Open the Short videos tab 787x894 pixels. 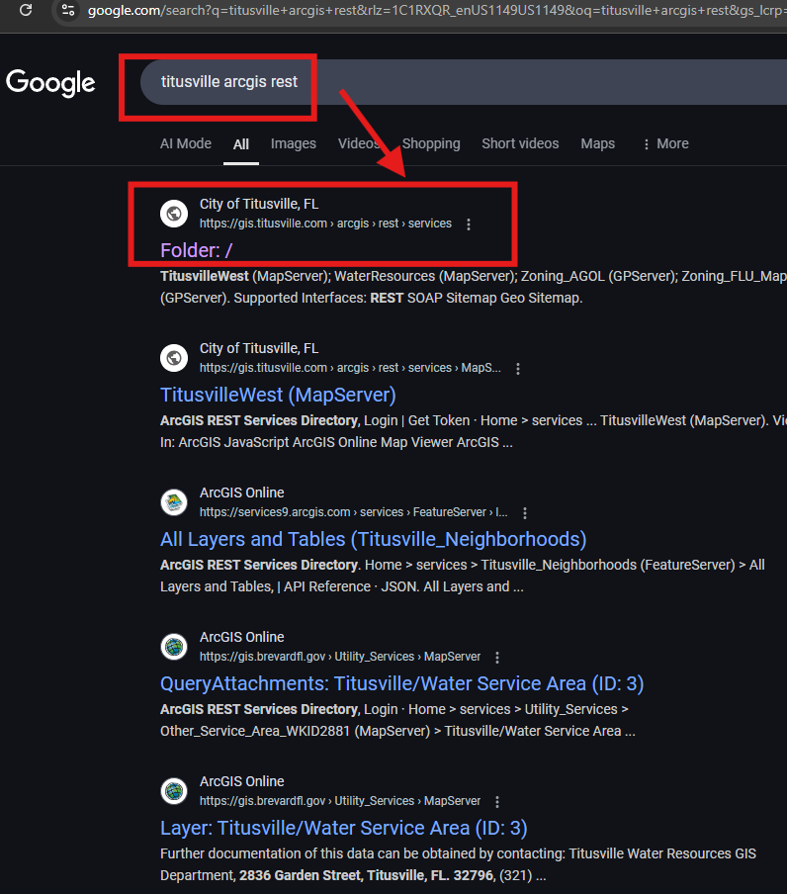tap(520, 143)
